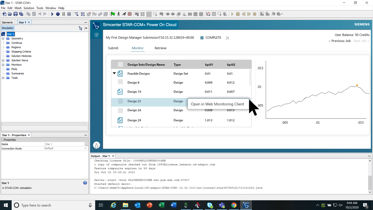Click the Windows Start button
This screenshot has height=210, width=373.
6,205
